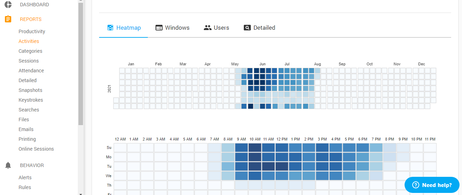
Task: Select the Activities report link
Action: point(29,41)
